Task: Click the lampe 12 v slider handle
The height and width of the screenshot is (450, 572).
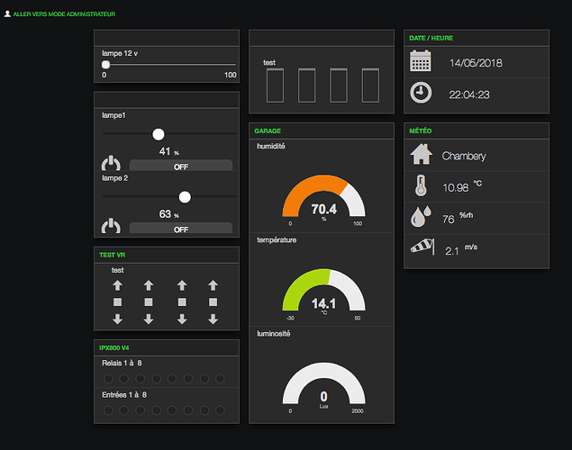Action: pyautogui.click(x=105, y=64)
